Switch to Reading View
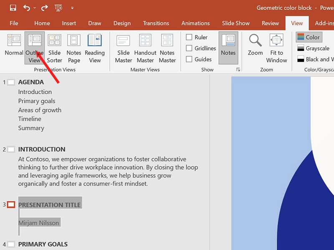The width and height of the screenshot is (334, 250). click(95, 48)
